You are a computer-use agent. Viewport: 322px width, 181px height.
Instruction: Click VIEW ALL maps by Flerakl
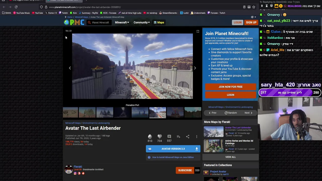(230, 157)
